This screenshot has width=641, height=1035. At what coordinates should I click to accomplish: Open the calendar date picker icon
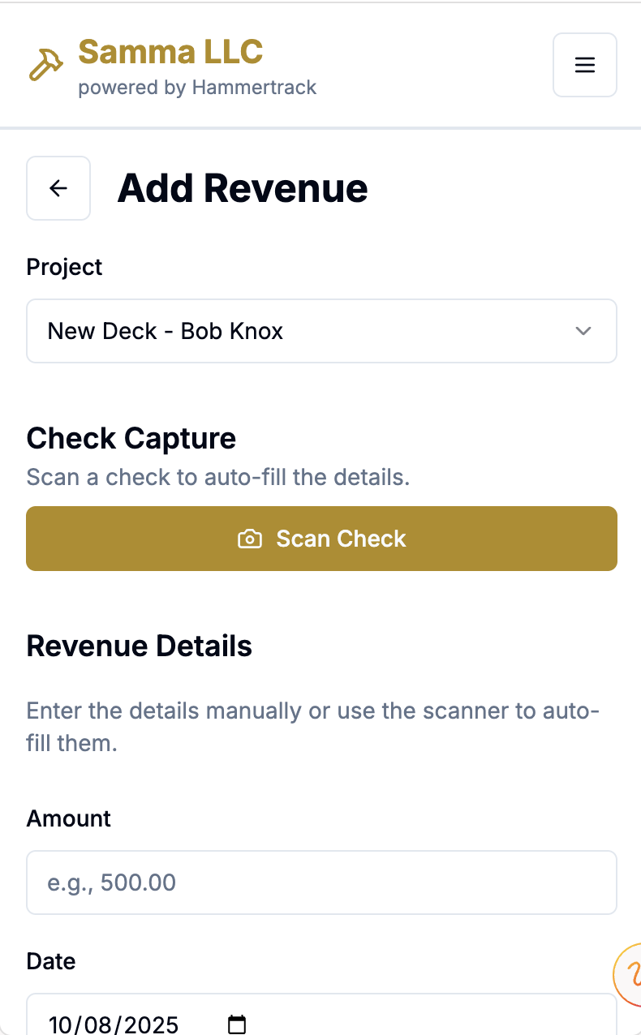coord(236,1024)
